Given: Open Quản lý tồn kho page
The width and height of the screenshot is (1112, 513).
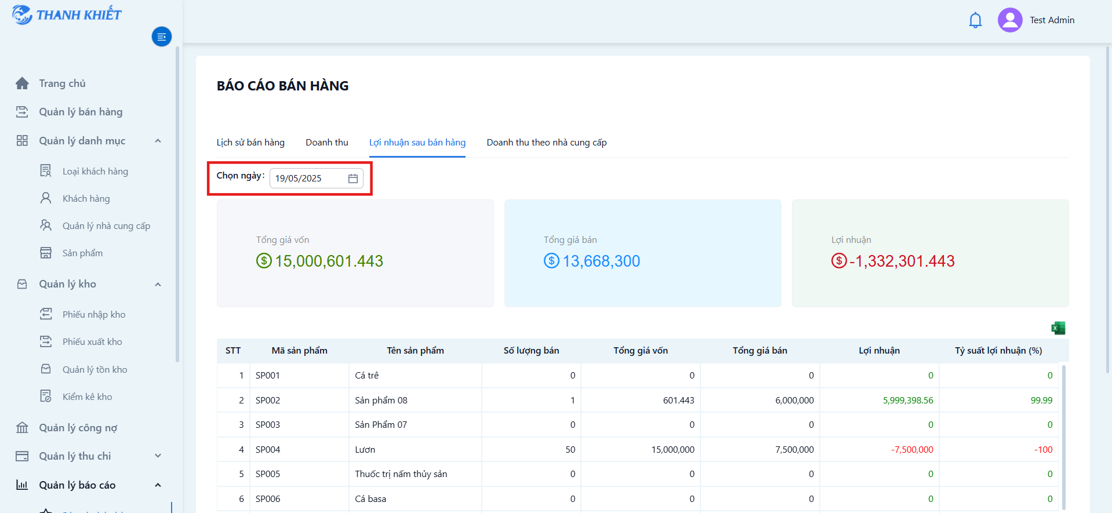Looking at the screenshot, I should pyautogui.click(x=95, y=369).
